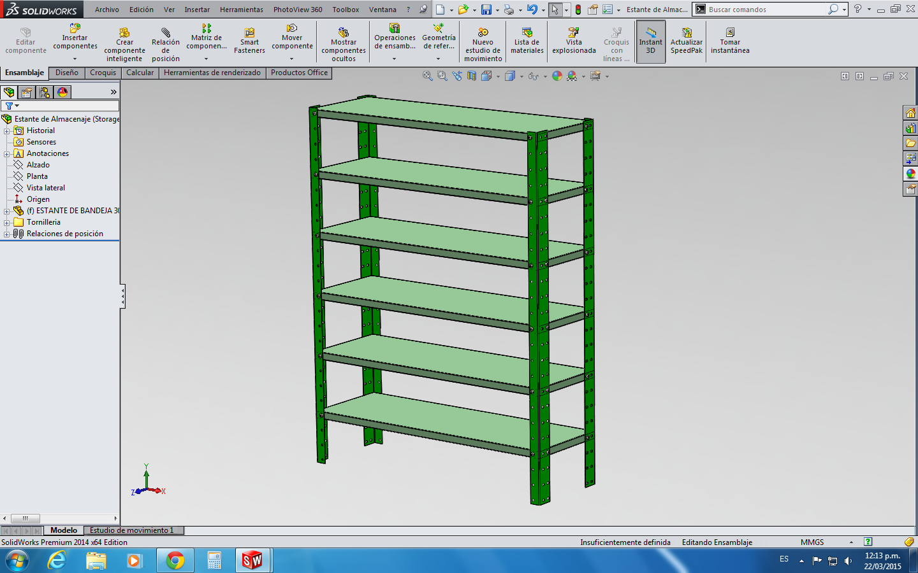Select the Relación de posición mate tool
This screenshot has height=573, width=918.
(166, 45)
